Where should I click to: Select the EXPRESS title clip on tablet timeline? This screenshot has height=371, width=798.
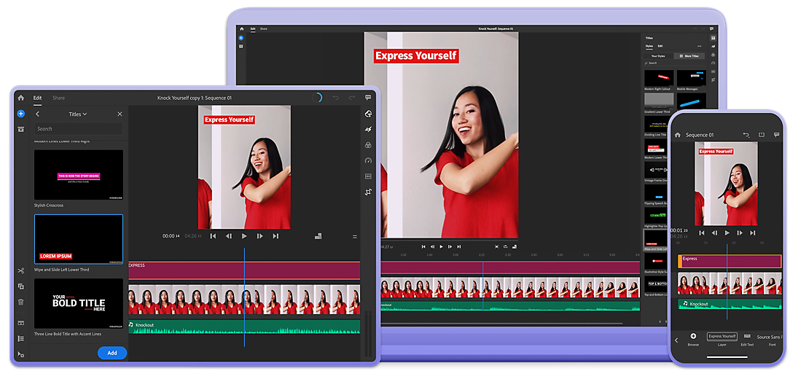click(244, 270)
